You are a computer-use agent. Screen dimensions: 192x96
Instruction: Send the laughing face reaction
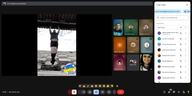click(x=96, y=86)
